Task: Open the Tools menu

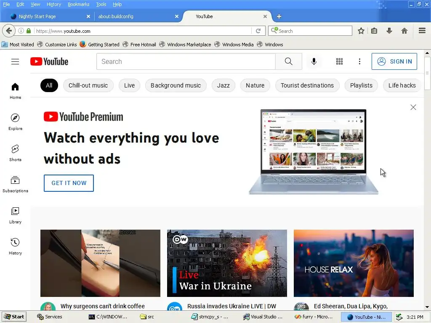Action: pos(101,4)
